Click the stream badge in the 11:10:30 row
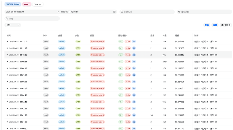The height and width of the screenshot is (130, 233). pos(134,55)
